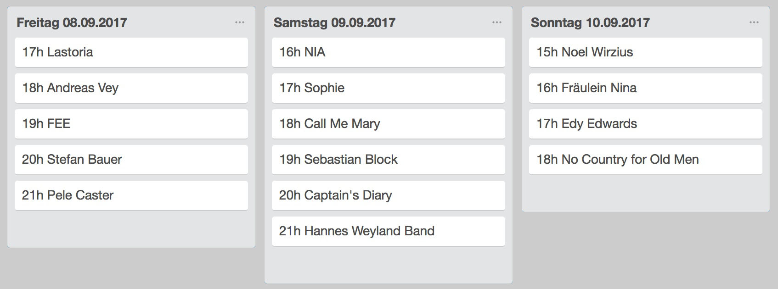Image resolution: width=778 pixels, height=289 pixels.
Task: Open the 21h Pele Caster card
Action: tap(131, 195)
